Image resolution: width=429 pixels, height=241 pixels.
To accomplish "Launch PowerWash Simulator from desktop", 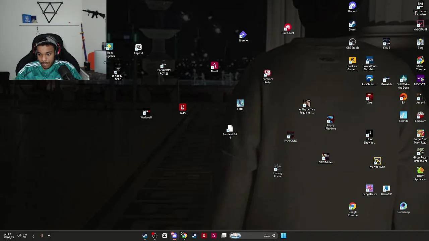I will click(x=369, y=64).
